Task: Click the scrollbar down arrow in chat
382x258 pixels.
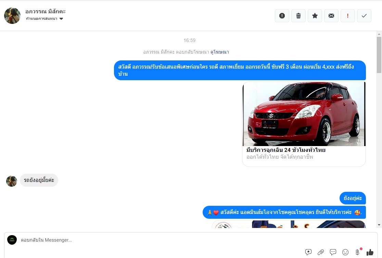Action: point(379,225)
